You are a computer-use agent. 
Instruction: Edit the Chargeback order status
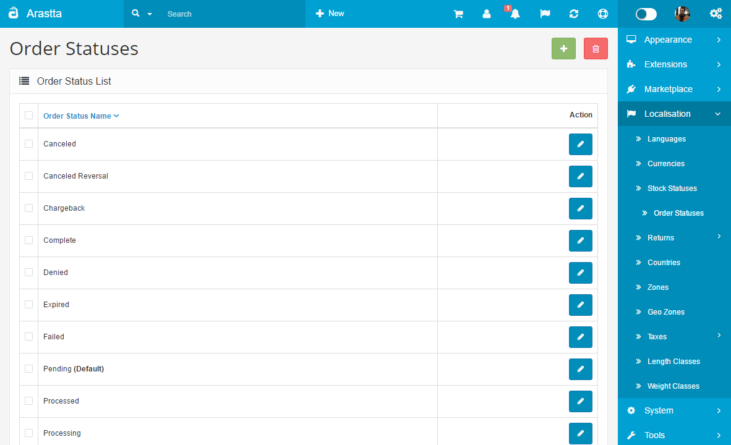point(581,209)
